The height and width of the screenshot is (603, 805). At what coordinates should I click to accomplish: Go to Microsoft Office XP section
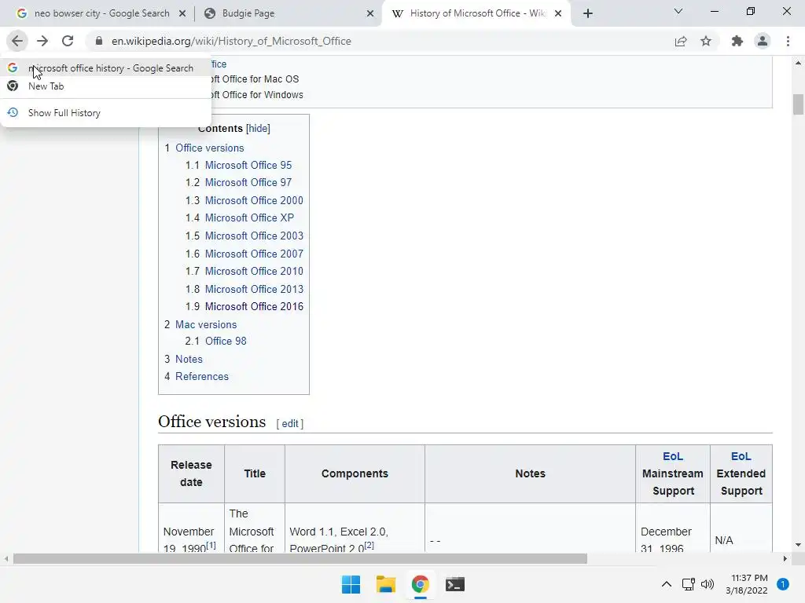[249, 218]
